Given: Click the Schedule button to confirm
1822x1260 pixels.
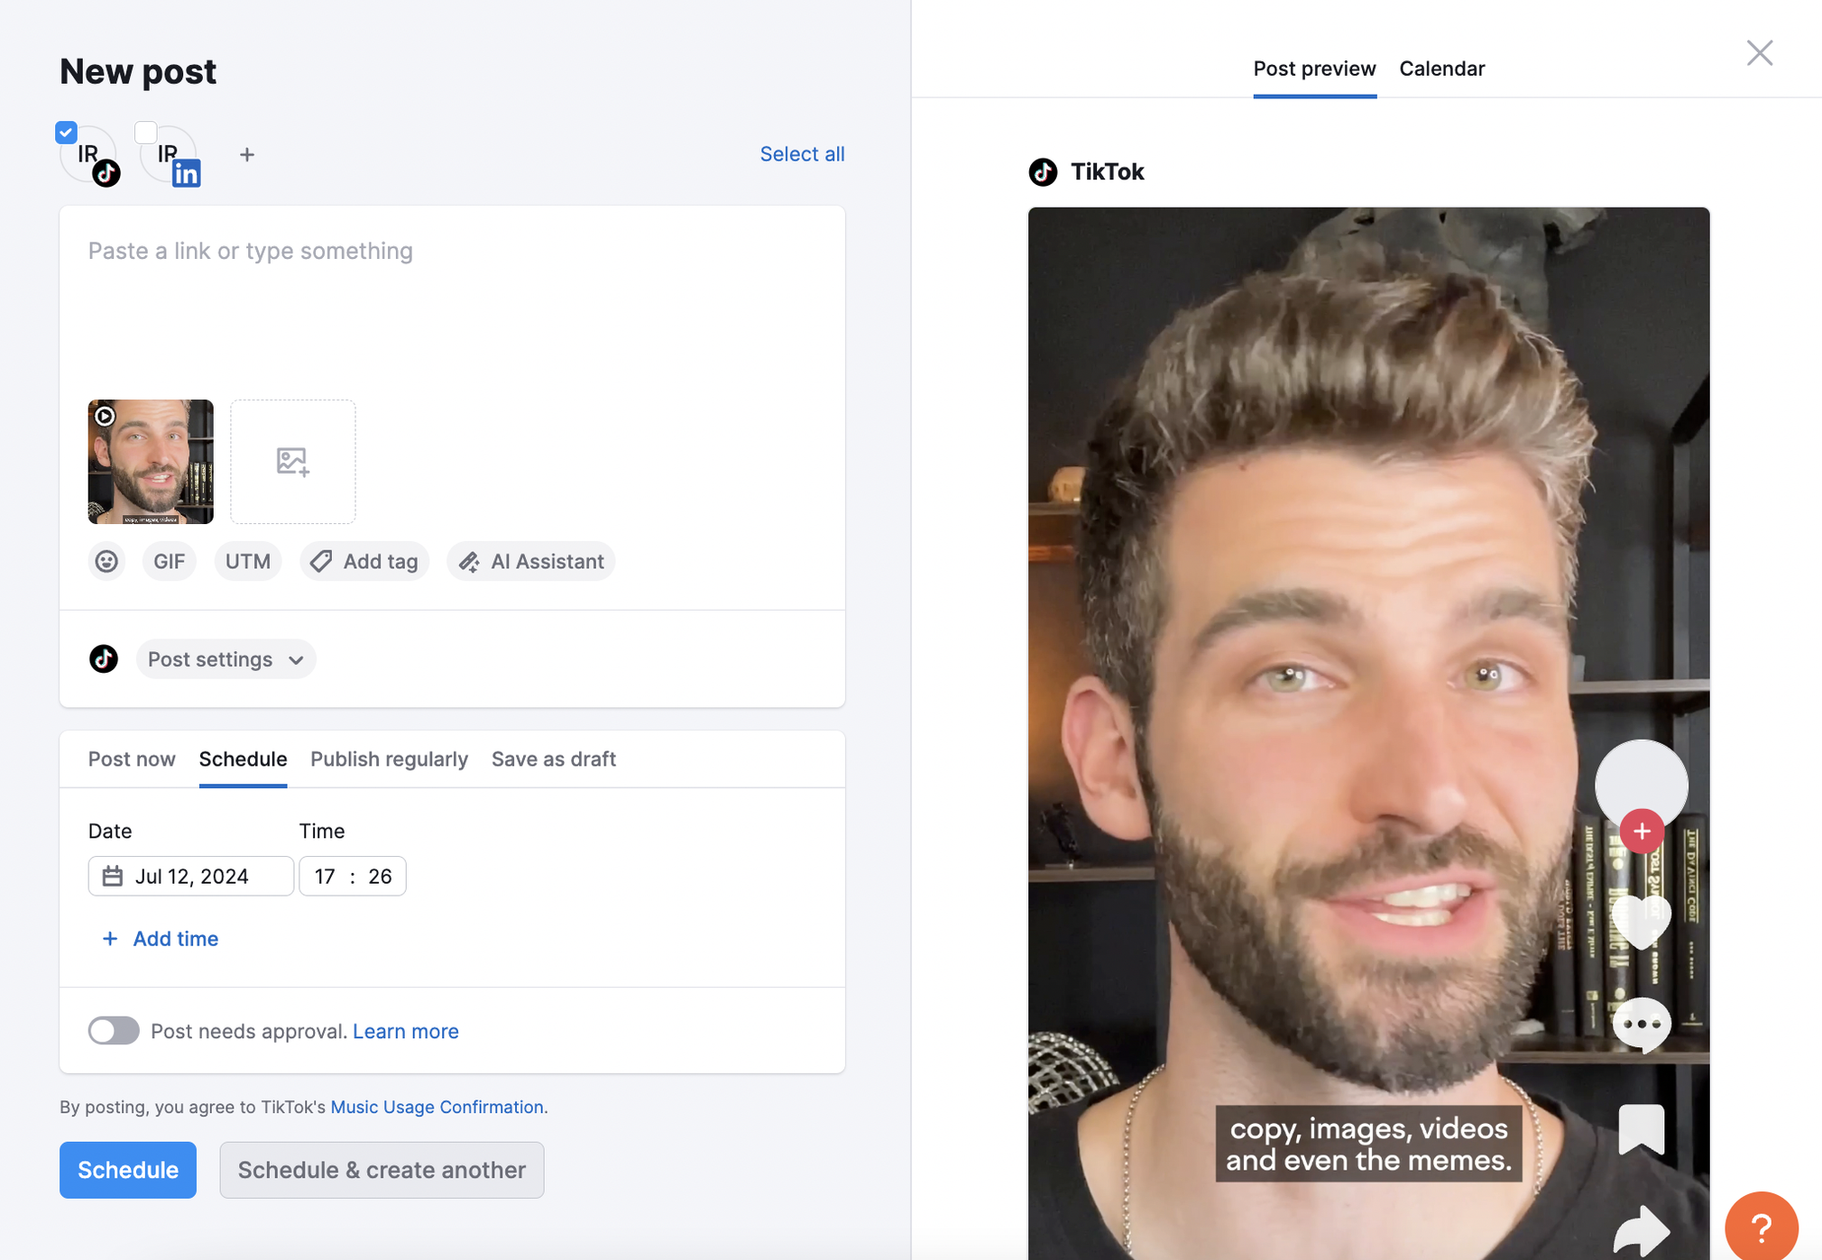Looking at the screenshot, I should point(127,1169).
